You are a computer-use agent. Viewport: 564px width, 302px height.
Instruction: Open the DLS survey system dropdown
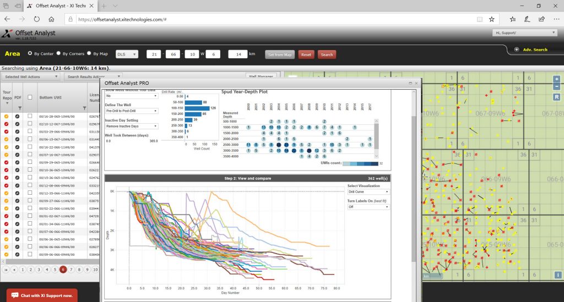click(x=127, y=54)
